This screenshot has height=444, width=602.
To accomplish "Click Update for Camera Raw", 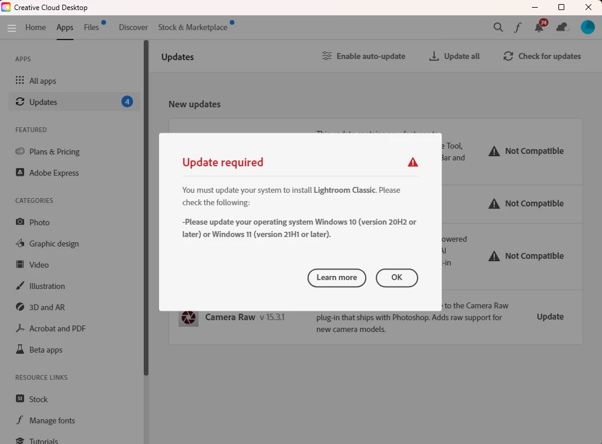I will coord(550,317).
